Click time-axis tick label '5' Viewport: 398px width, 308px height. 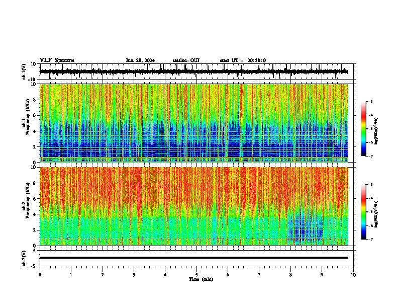196,275
